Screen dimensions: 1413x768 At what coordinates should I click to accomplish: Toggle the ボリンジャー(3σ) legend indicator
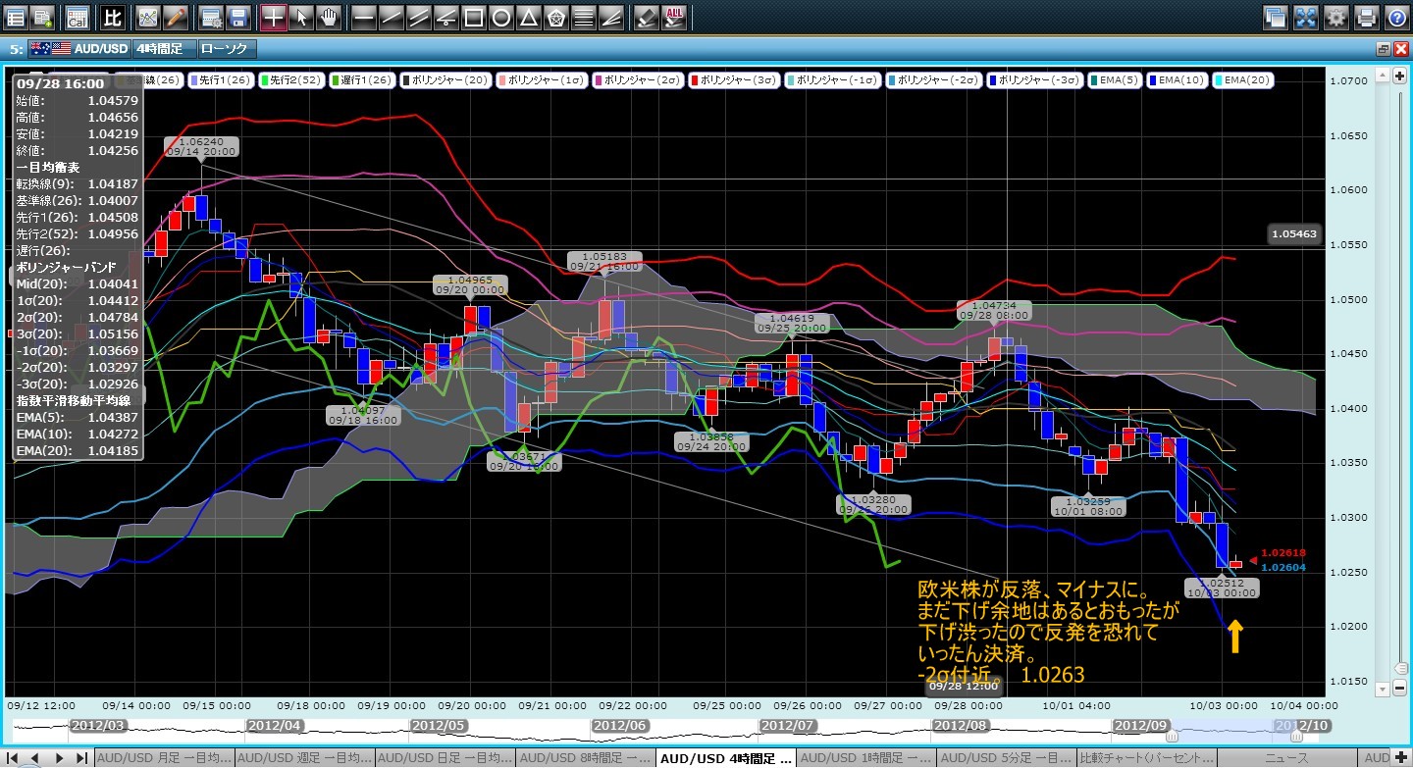(735, 79)
